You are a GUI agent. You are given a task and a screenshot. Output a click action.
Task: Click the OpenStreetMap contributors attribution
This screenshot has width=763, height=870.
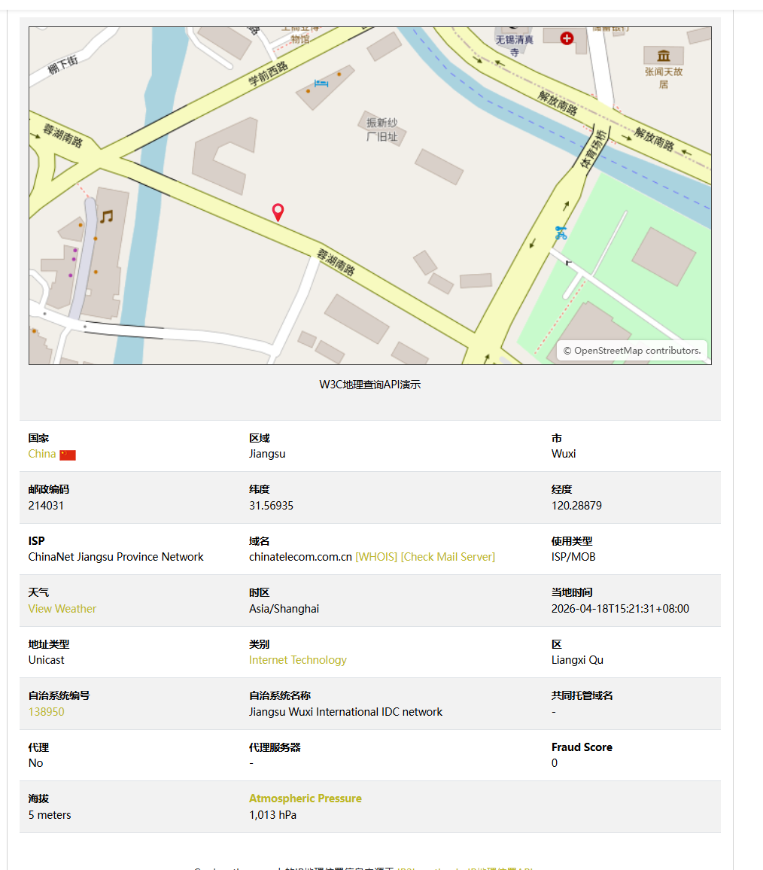tap(632, 351)
